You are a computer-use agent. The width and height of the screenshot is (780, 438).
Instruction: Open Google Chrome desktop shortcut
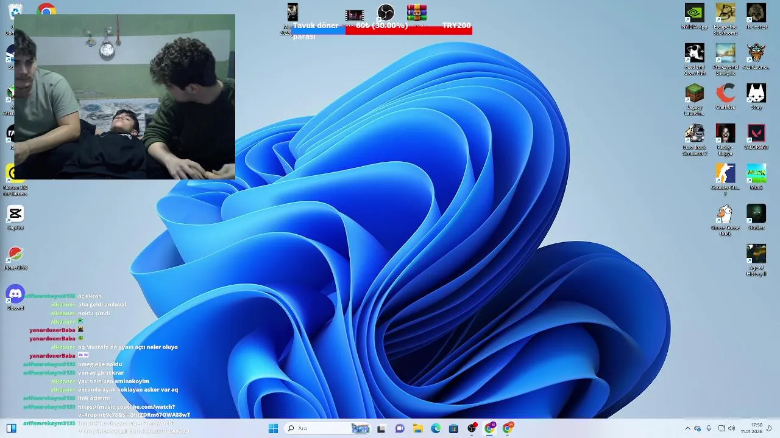click(46, 9)
